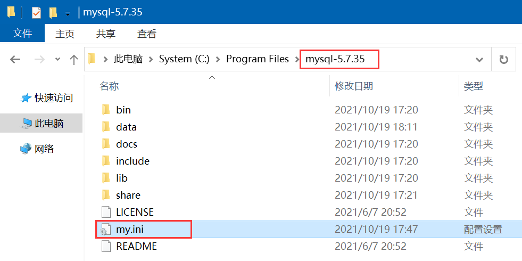The width and height of the screenshot is (522, 261).
Task: Expand the chevron before 此电脑 in address bar
Action: (105, 60)
